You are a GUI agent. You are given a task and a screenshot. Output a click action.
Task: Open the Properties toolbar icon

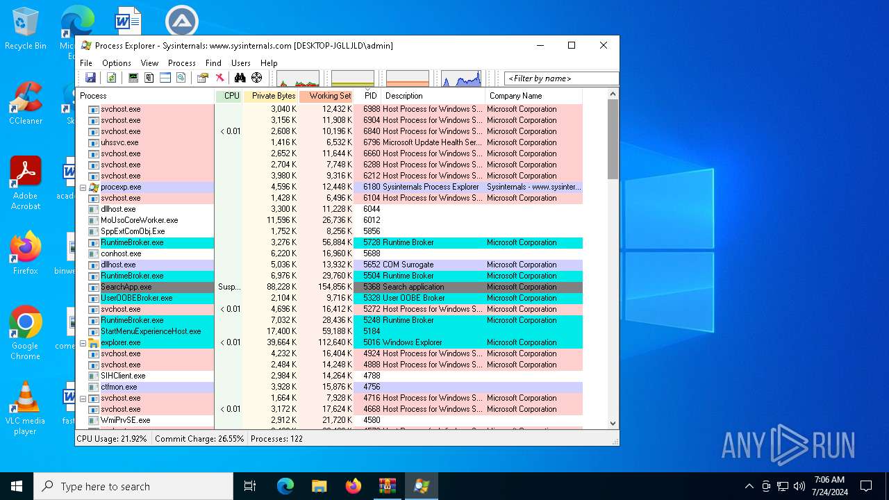click(x=203, y=78)
